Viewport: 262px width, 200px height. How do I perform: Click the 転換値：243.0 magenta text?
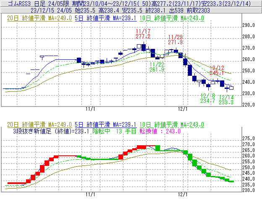[x=160, y=131]
